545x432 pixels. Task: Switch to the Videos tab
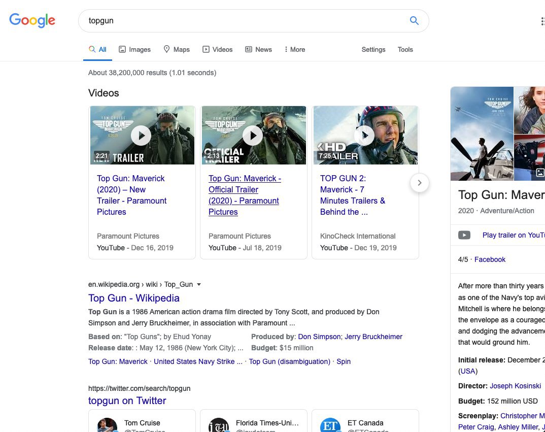[218, 49]
